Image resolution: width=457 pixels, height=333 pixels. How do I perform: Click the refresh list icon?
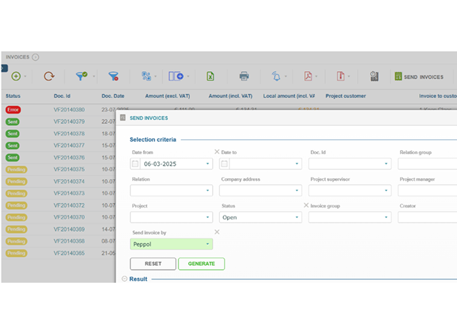tap(49, 76)
